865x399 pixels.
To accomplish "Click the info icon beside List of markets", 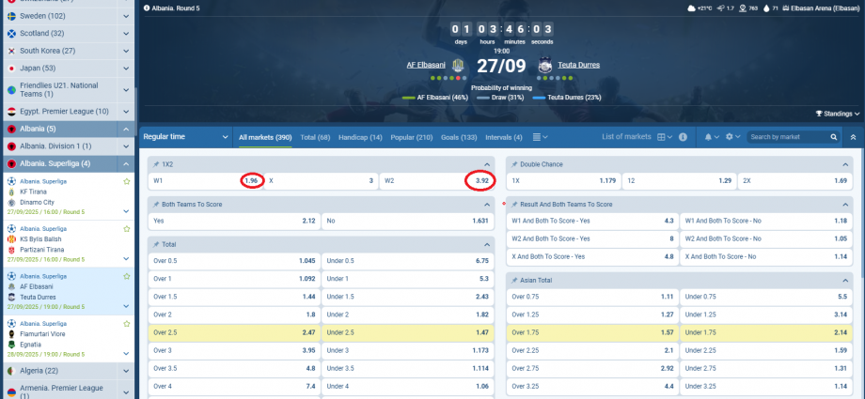I will pos(683,137).
